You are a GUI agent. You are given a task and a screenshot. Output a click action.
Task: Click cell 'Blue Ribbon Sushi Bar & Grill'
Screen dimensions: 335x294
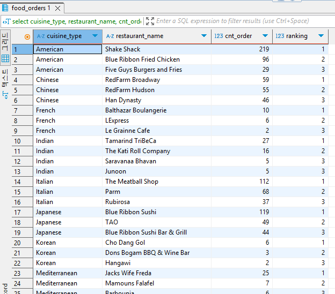tap(157, 232)
